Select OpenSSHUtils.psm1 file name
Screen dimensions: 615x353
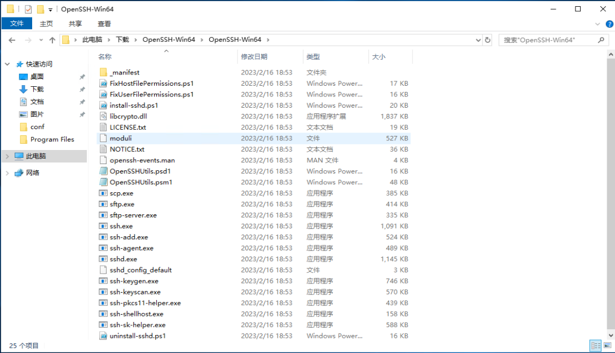(141, 182)
